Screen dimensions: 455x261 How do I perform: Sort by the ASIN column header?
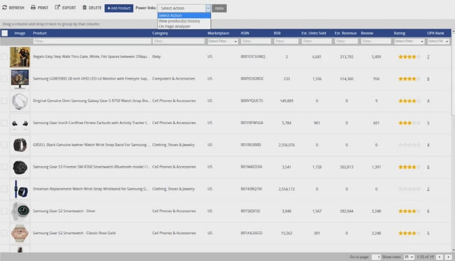coord(245,33)
